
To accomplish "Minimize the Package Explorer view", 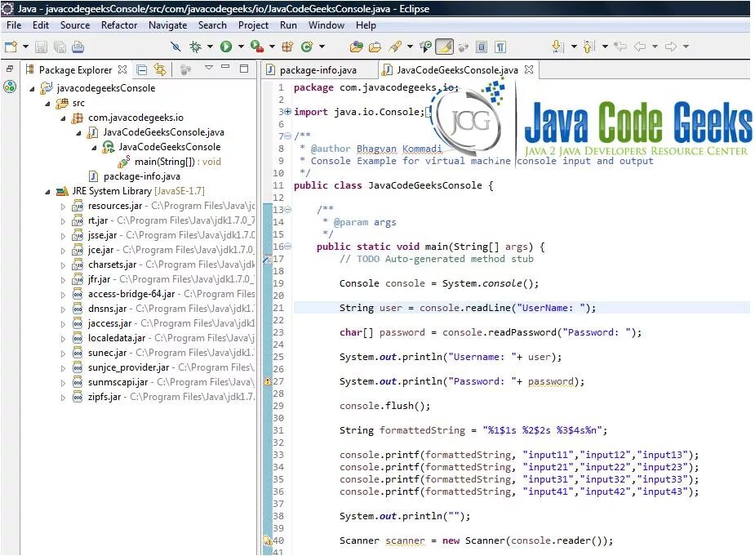I will (225, 67).
